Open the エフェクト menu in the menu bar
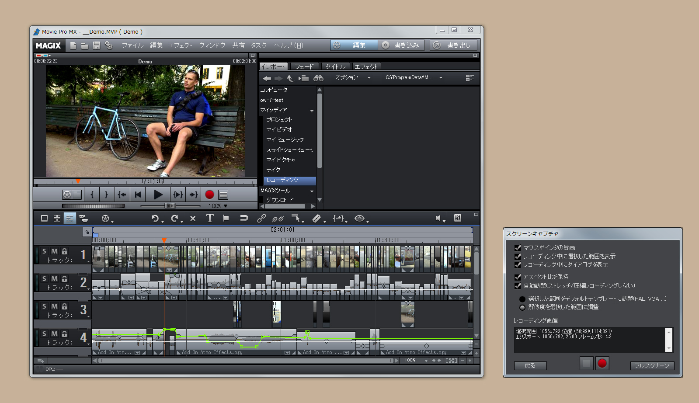 pyautogui.click(x=180, y=45)
